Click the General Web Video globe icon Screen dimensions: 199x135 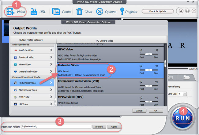[15, 71]
